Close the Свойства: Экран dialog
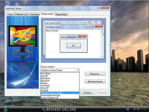 [x=105, y=7]
